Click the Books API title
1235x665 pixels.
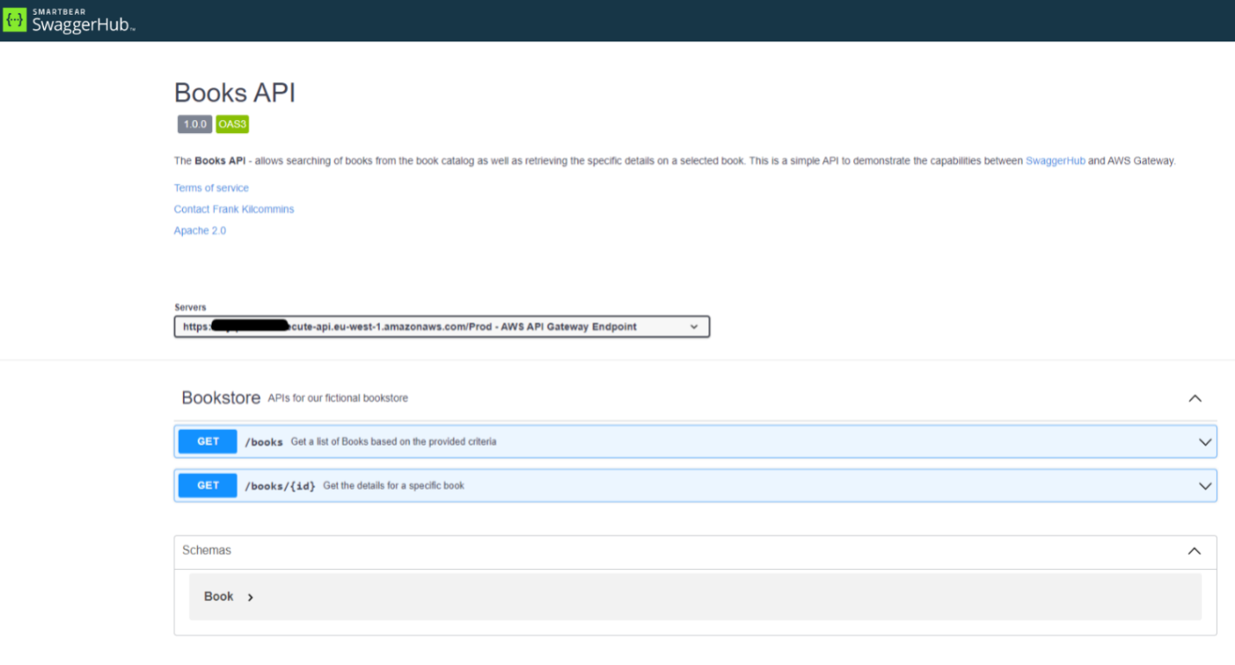tap(235, 92)
